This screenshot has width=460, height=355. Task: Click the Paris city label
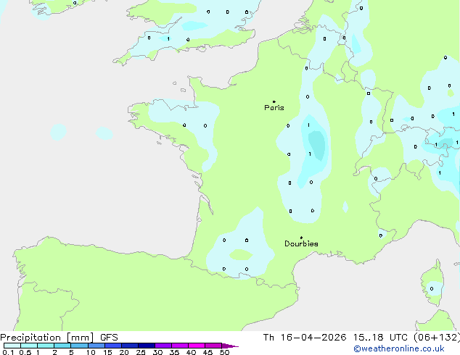[x=274, y=108]
